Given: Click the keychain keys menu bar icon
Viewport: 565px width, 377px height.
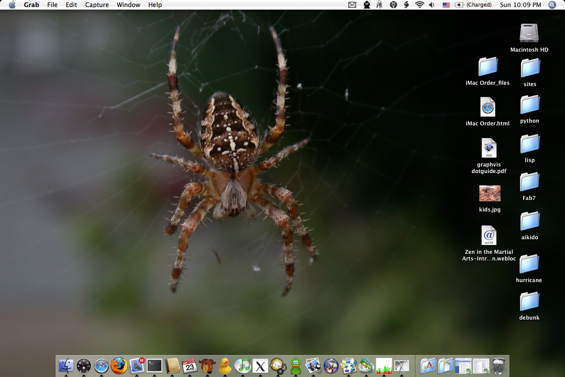Looking at the screenshot, I should 380,5.
